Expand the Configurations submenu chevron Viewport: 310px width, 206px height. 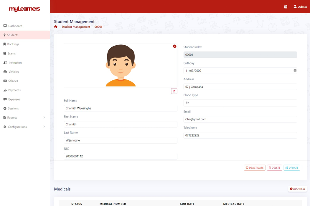44,127
